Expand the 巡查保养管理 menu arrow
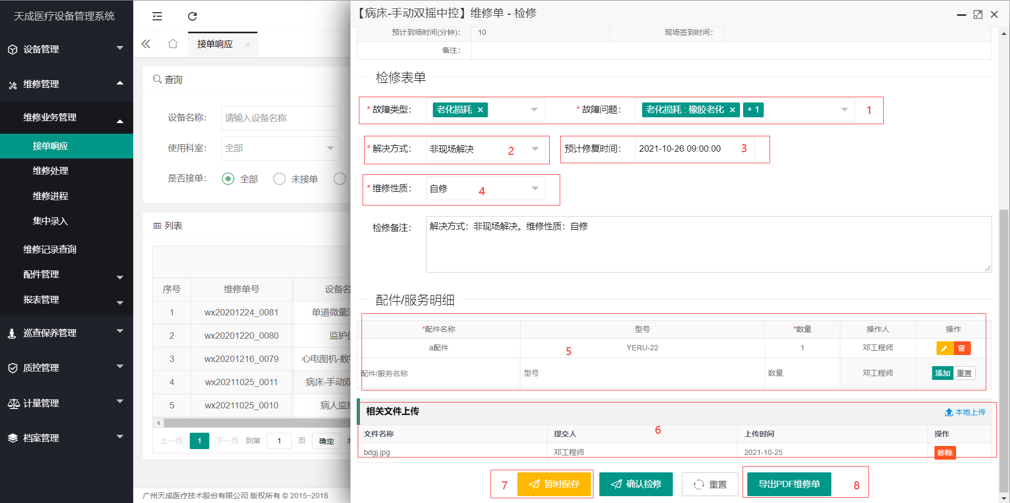1010x503 pixels. pos(120,331)
